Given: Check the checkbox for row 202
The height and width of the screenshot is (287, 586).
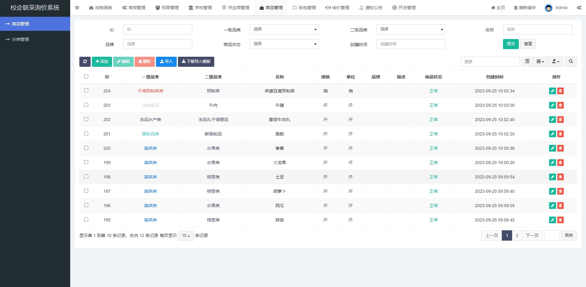Looking at the screenshot, I should click(x=86, y=119).
